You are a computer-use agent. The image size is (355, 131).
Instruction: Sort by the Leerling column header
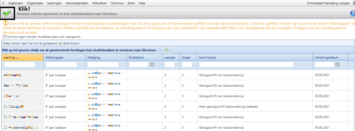tap(22, 57)
